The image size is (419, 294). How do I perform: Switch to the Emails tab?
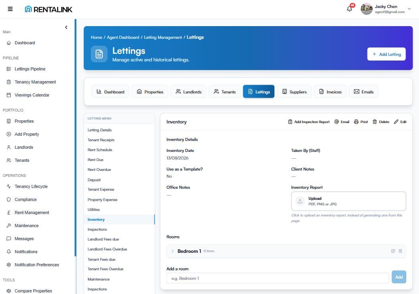click(363, 92)
